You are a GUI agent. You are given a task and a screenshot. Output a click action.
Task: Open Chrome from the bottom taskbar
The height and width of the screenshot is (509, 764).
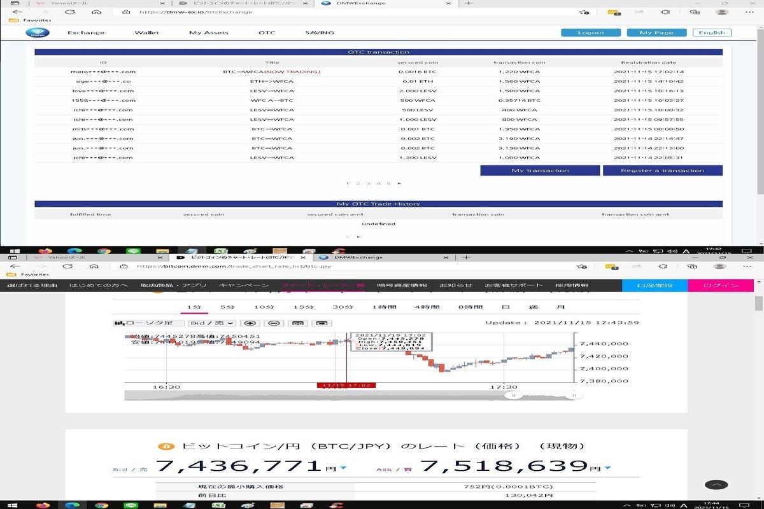(x=102, y=505)
